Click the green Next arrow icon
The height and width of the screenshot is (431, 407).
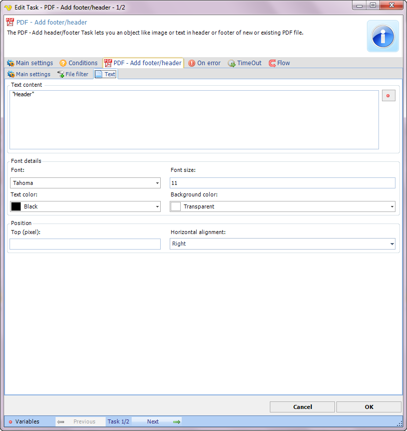[176, 421]
